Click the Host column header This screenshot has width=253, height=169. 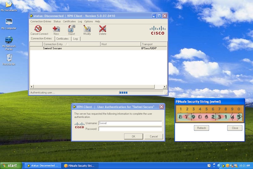(121, 44)
